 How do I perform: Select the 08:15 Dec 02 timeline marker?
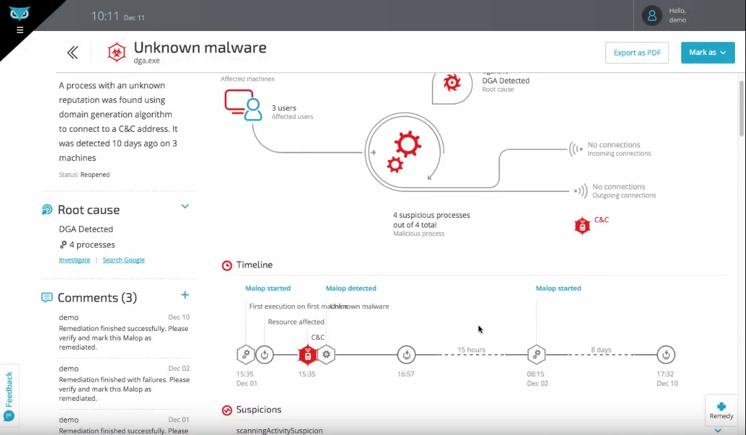pyautogui.click(x=536, y=354)
